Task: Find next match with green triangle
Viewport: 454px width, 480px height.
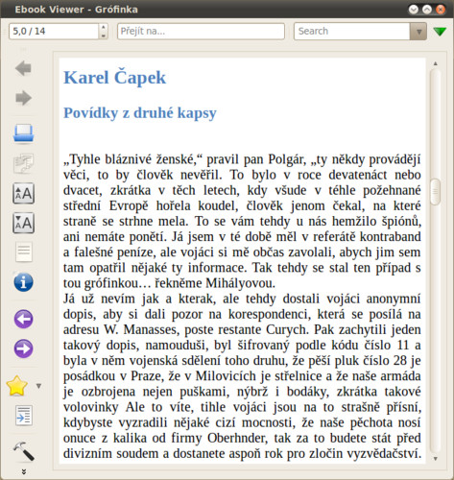Action: tap(440, 32)
